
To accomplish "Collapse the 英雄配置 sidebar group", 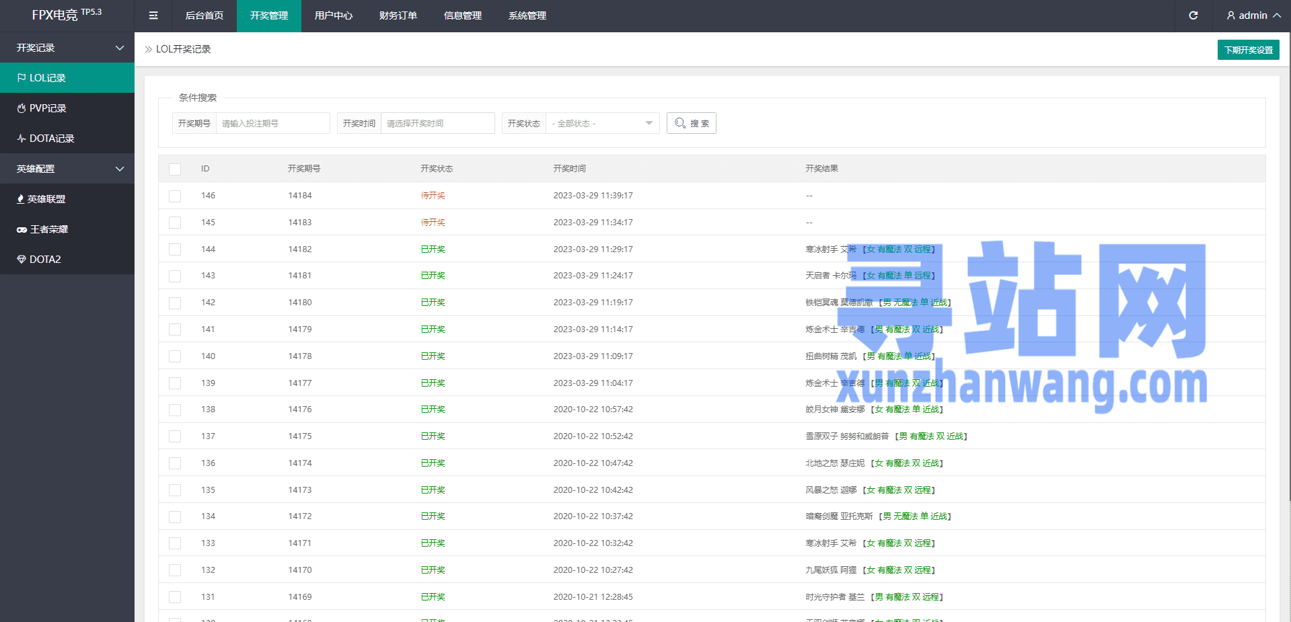I will click(x=67, y=169).
